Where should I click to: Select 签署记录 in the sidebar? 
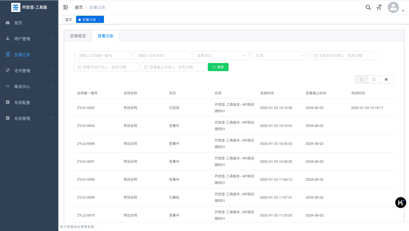29,55
